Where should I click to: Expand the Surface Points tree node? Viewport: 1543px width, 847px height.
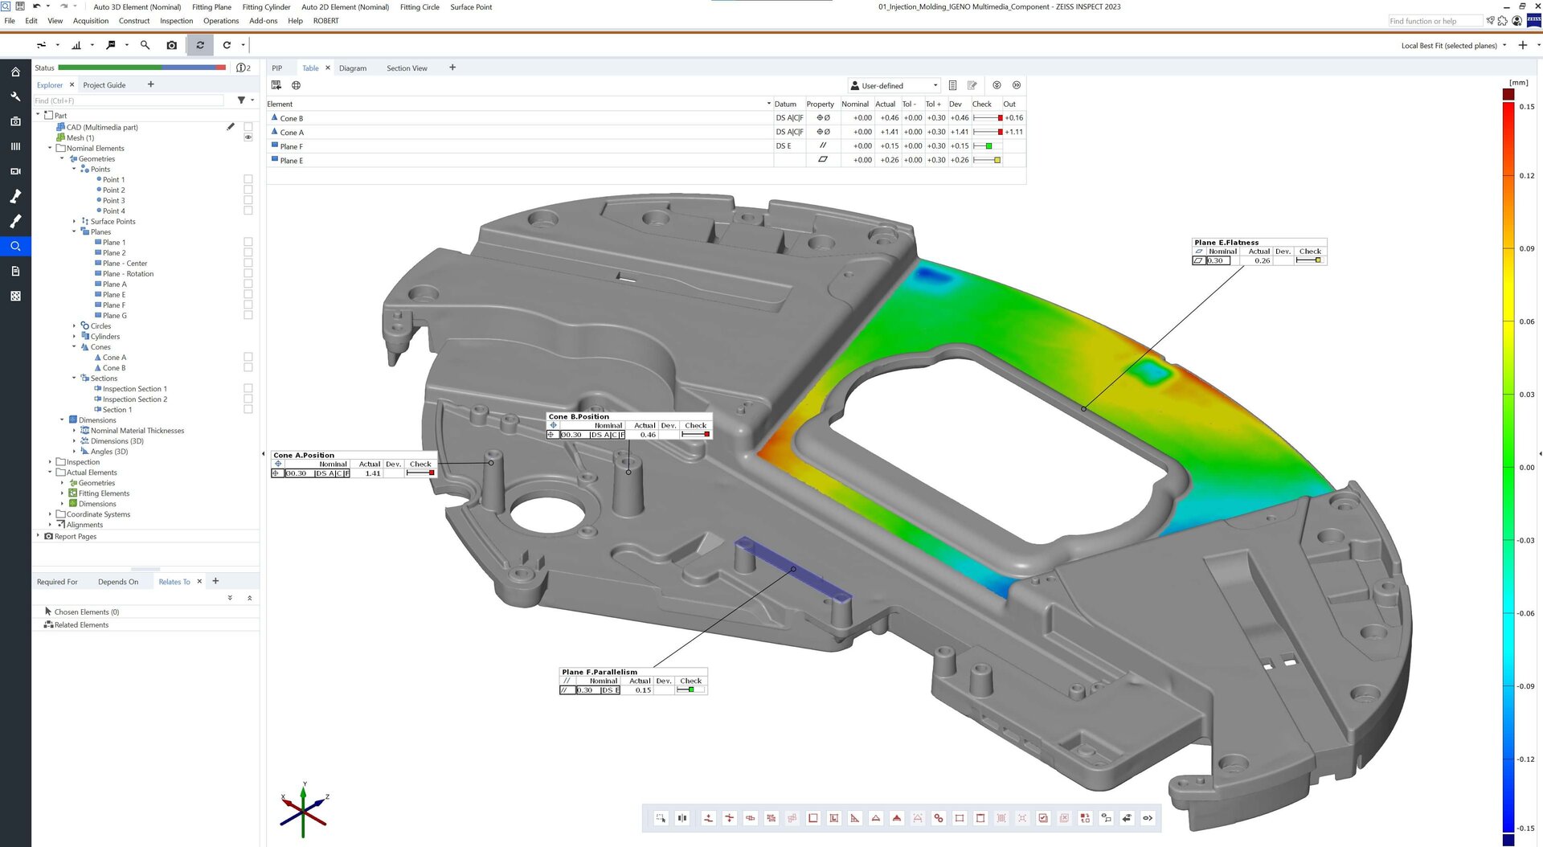click(74, 221)
